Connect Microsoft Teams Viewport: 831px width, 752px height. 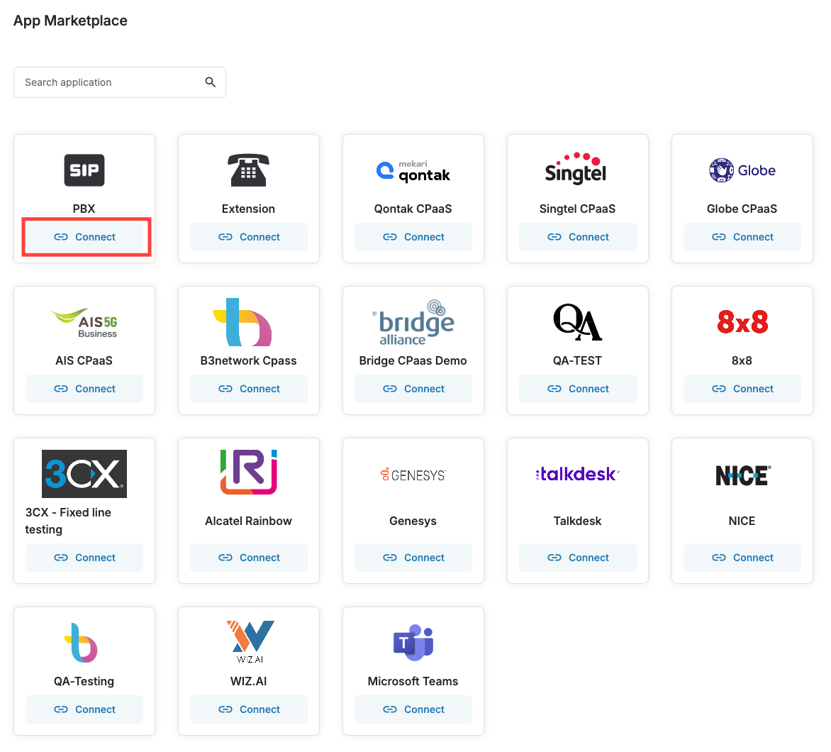tap(413, 709)
